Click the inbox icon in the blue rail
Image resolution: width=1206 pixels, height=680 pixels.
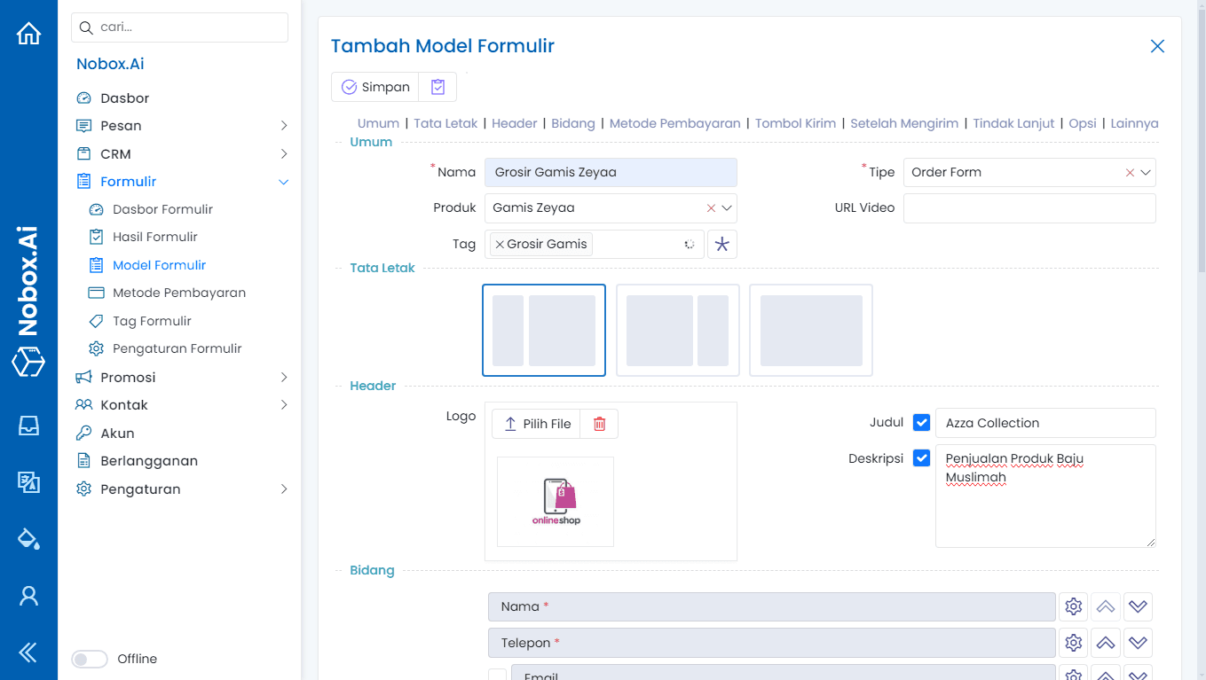(28, 426)
